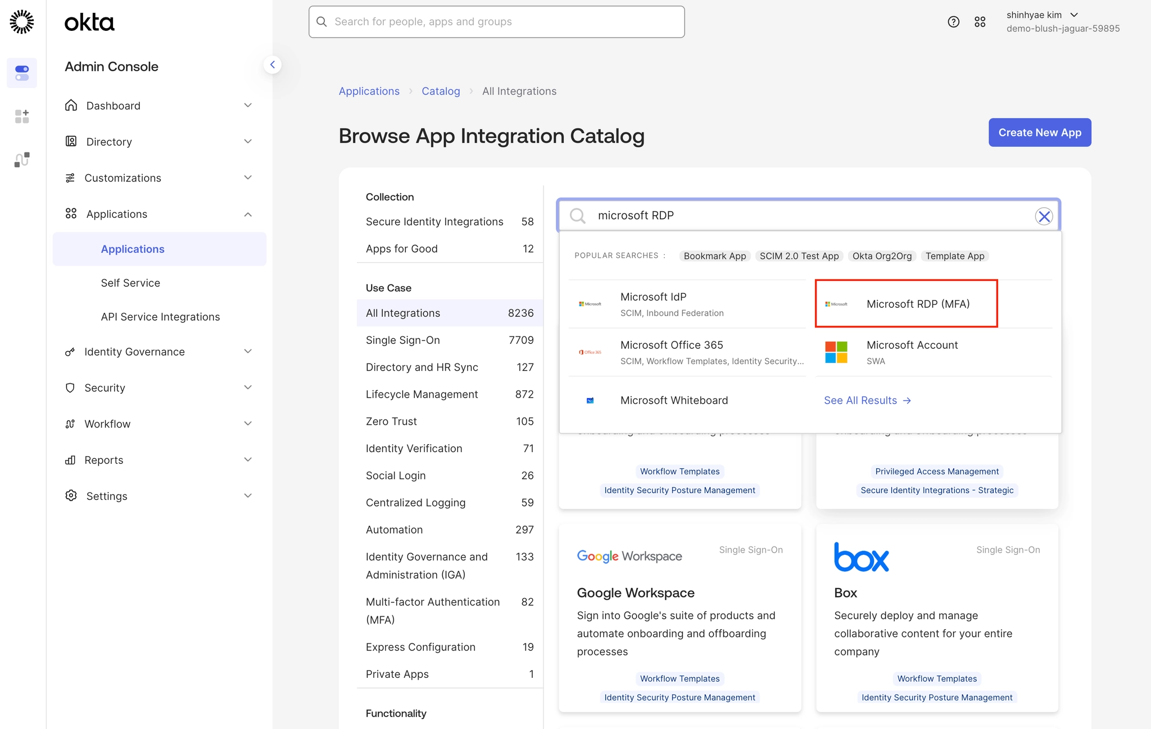The image size is (1151, 729).
Task: Choose the Bookmark App popular search
Action: click(x=715, y=256)
